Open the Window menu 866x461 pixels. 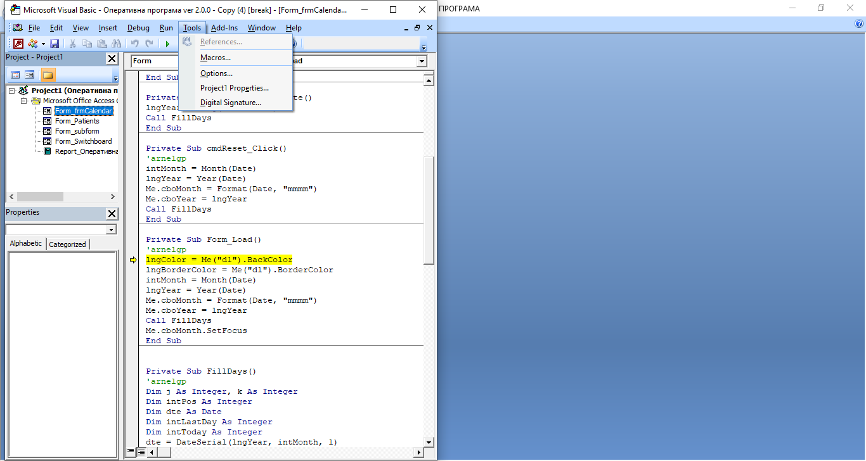pyautogui.click(x=262, y=28)
